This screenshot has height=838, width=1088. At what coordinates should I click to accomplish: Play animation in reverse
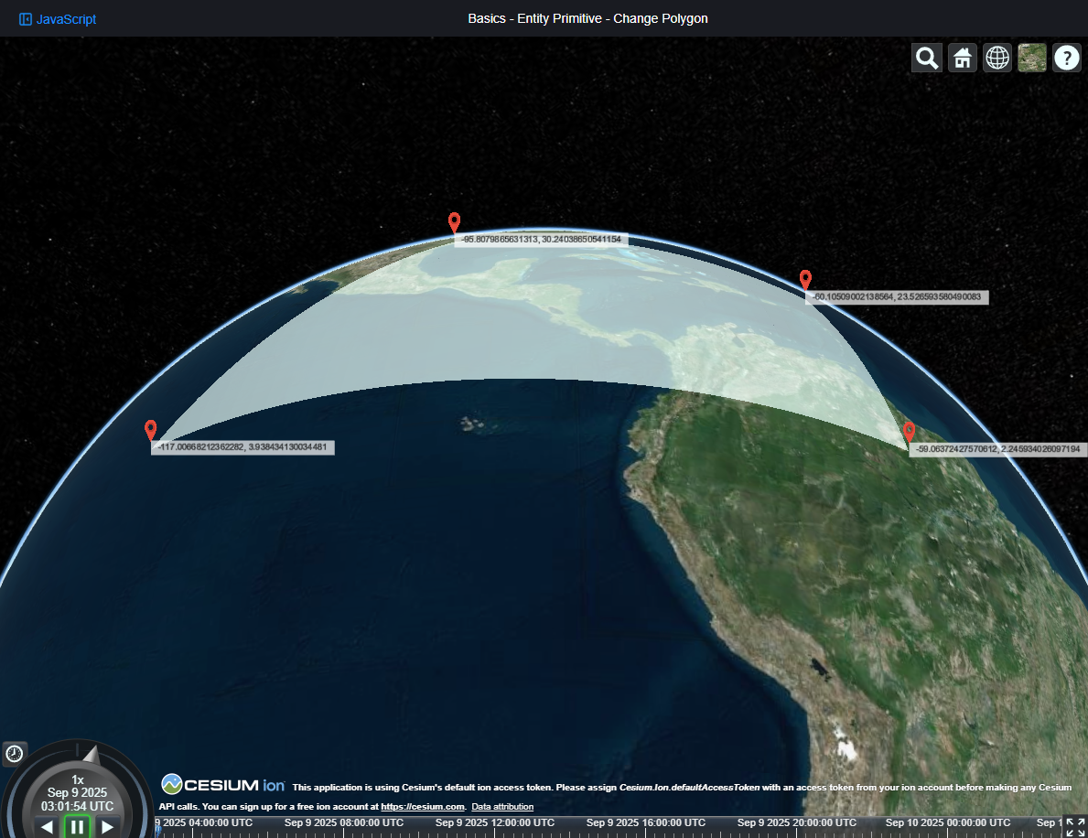48,827
